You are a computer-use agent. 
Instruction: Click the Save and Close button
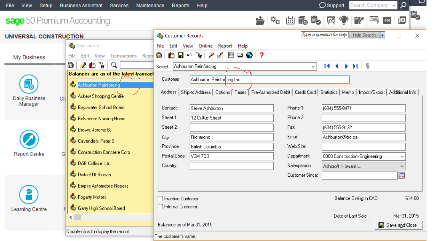398,225
